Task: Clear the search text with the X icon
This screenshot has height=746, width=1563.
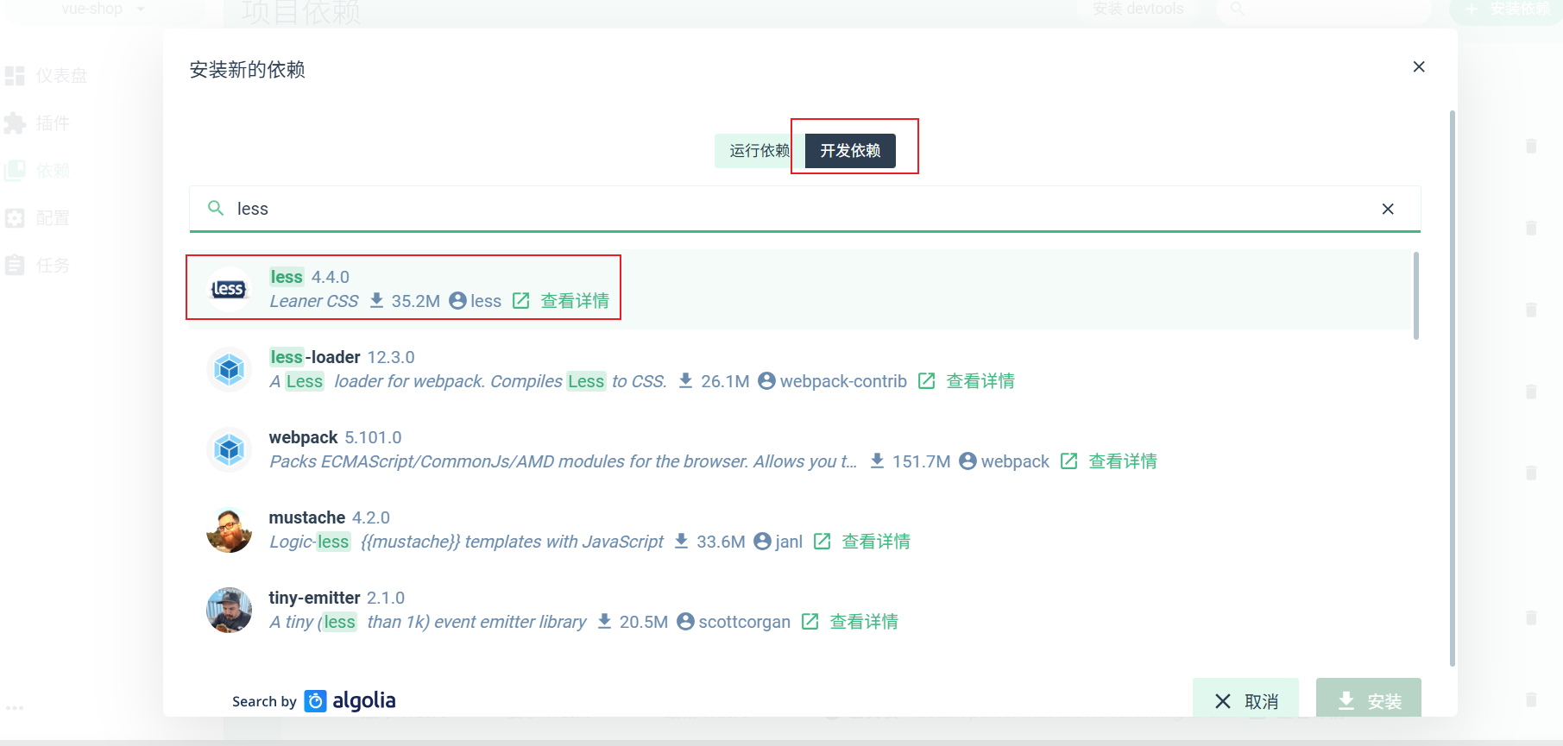Action: point(1388,209)
